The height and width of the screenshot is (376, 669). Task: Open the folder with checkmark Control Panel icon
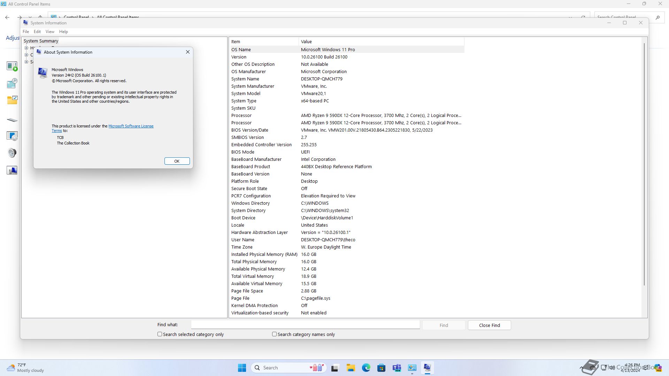pos(12,100)
